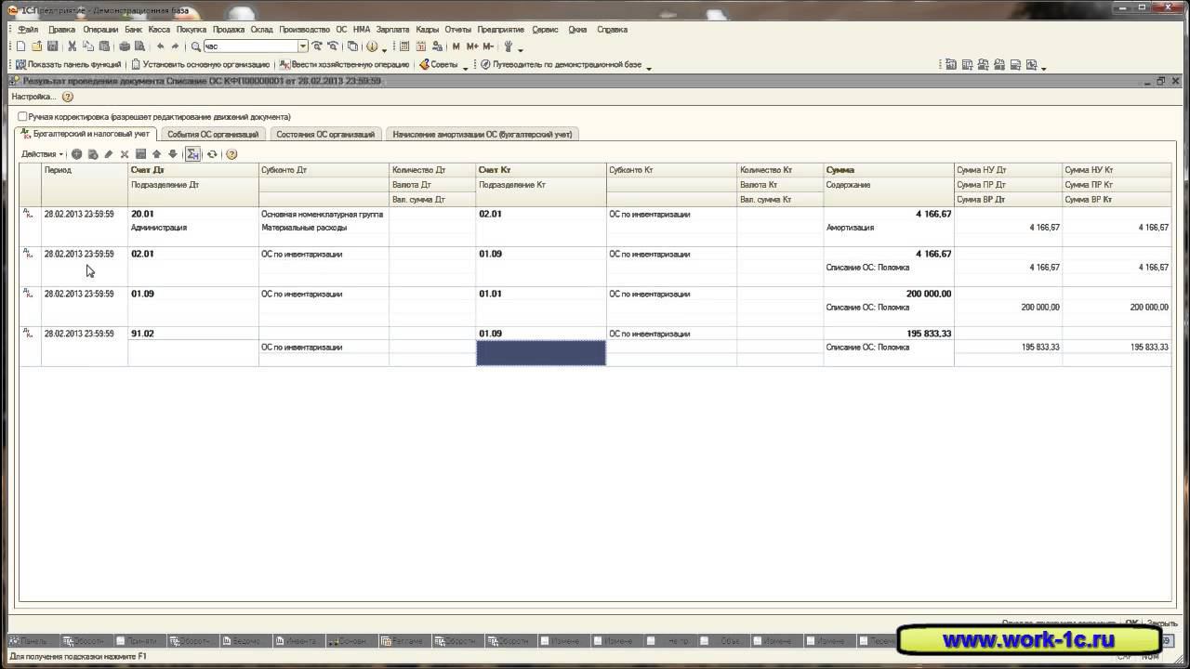Open the Calculator icon
The image size is (1190, 669).
click(x=404, y=46)
